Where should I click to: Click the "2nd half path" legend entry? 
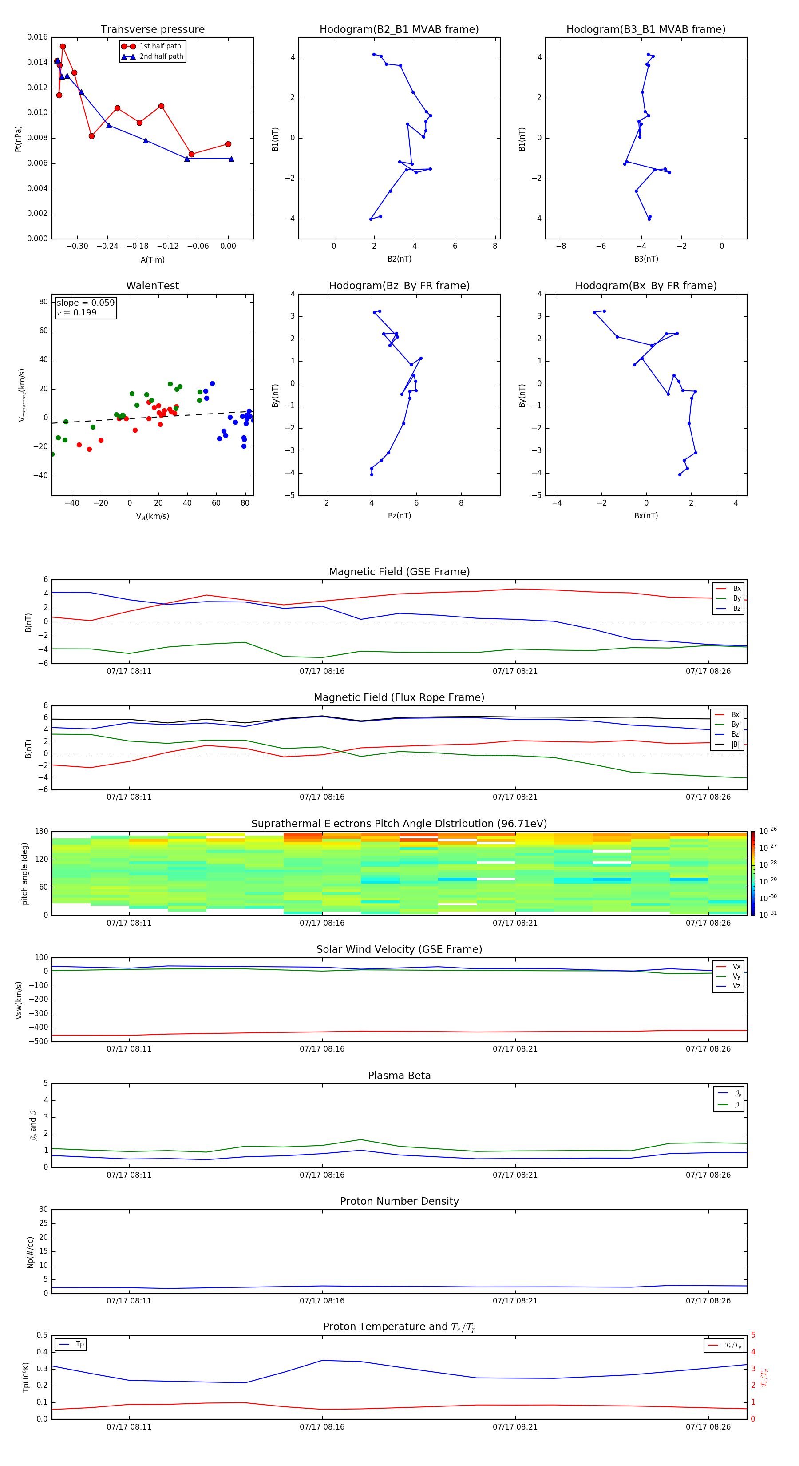[152, 56]
